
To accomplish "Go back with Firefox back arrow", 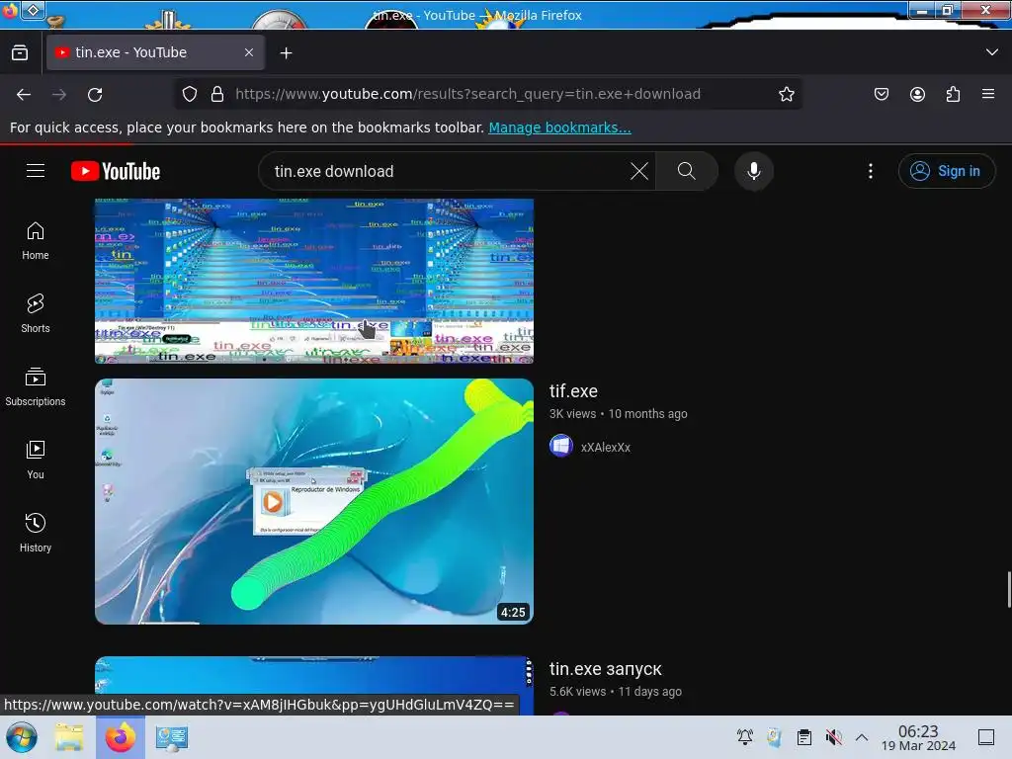I will 24,94.
